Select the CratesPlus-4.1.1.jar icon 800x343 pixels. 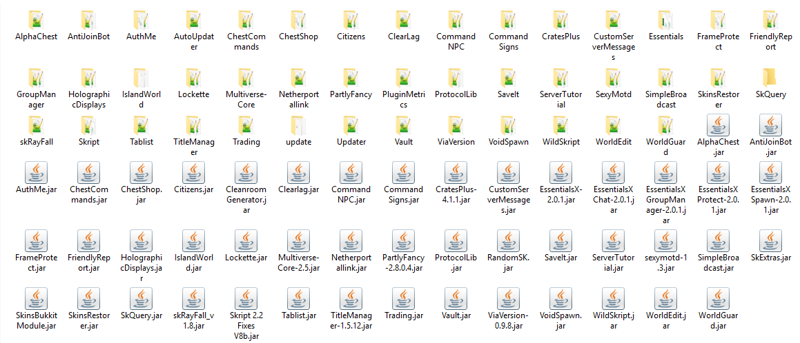click(x=456, y=172)
